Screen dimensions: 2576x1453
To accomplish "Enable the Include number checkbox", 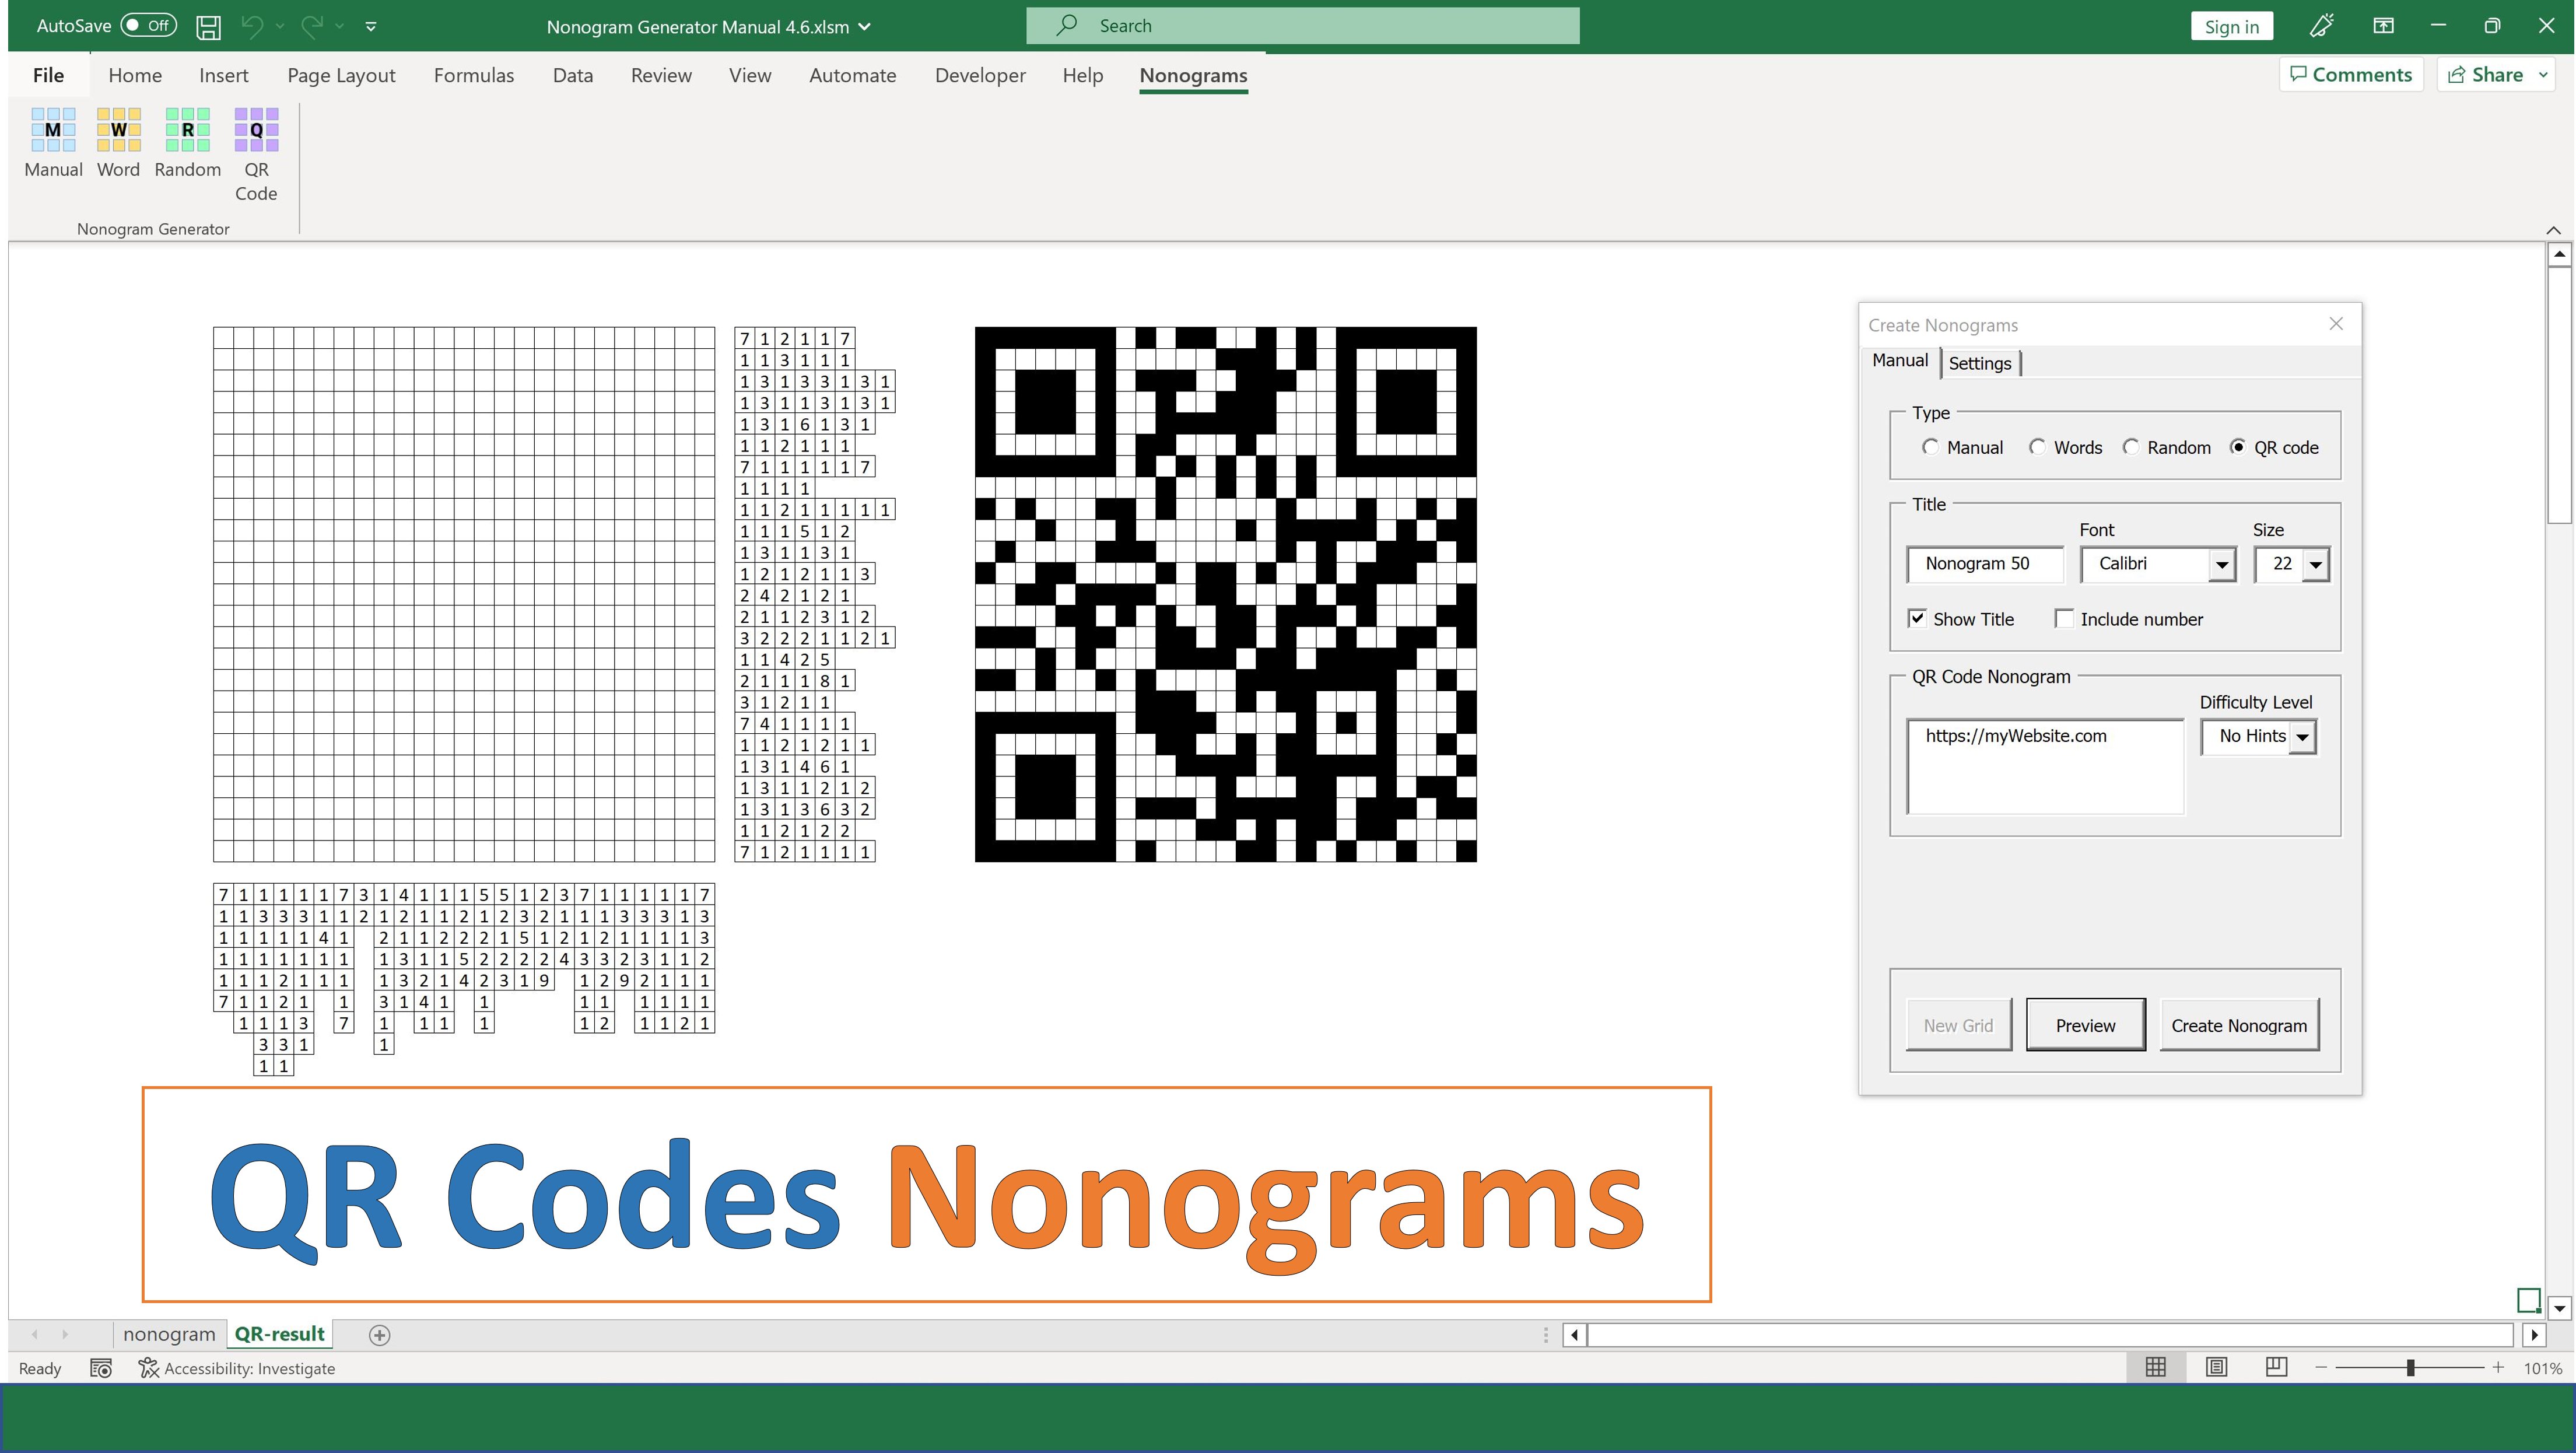I will [2064, 618].
